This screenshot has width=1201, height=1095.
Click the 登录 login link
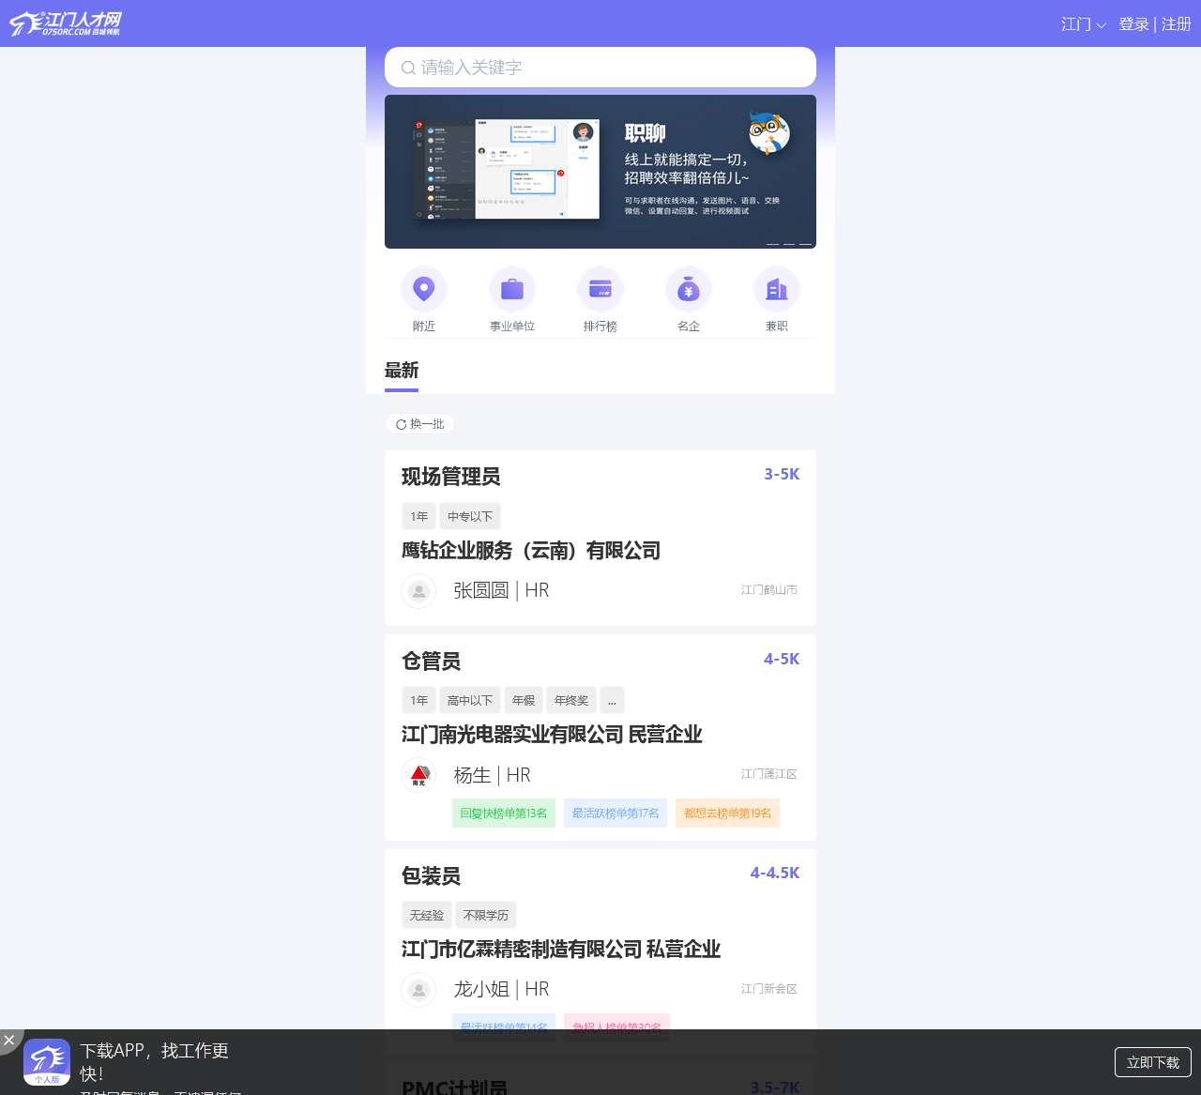coord(1133,24)
